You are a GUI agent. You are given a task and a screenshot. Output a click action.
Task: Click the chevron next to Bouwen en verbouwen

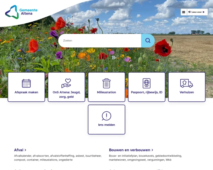[x=152, y=150]
